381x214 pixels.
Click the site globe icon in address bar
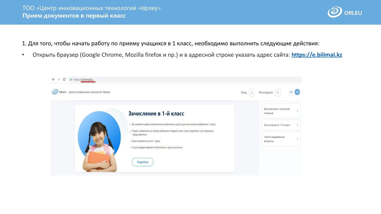point(71,79)
